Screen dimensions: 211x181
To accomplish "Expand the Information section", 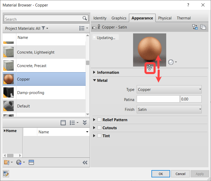I will [94, 72].
